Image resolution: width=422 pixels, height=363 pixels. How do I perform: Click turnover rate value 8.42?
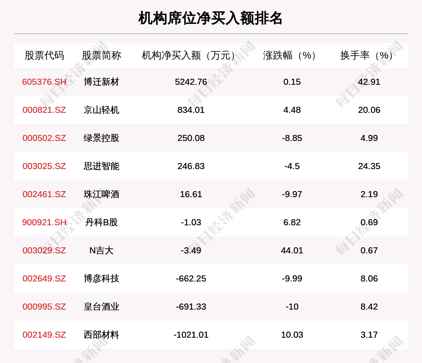tap(369, 306)
